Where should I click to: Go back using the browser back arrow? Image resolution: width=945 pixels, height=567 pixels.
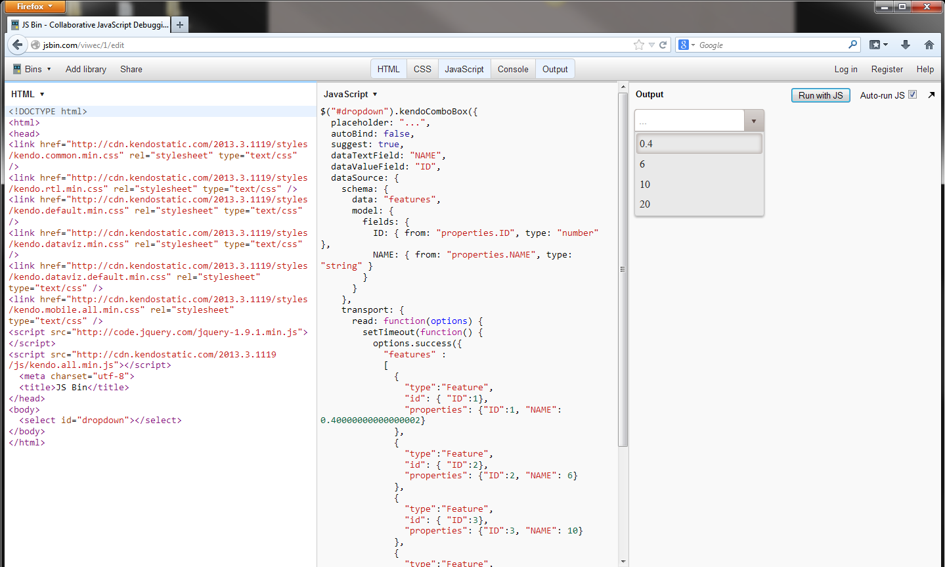coord(18,45)
